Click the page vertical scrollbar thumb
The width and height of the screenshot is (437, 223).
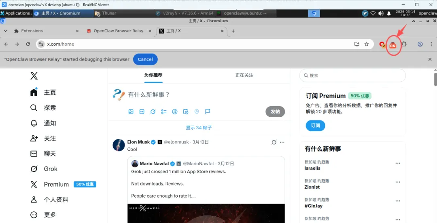[435, 79]
